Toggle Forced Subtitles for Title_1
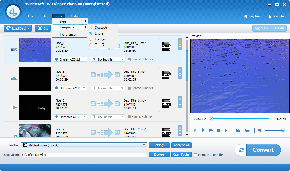 point(129,59)
